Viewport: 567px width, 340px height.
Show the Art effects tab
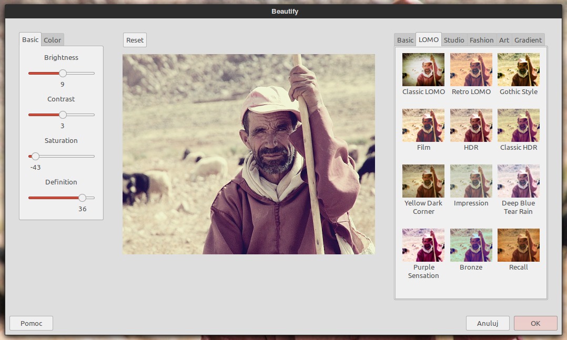pyautogui.click(x=504, y=40)
